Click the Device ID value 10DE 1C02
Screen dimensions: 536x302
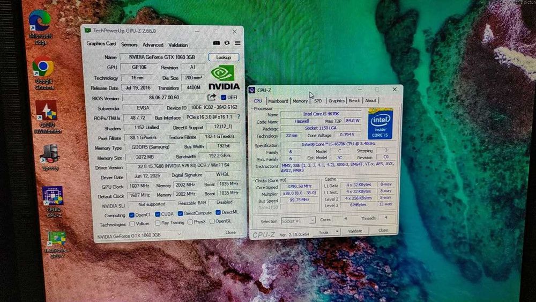click(214, 107)
